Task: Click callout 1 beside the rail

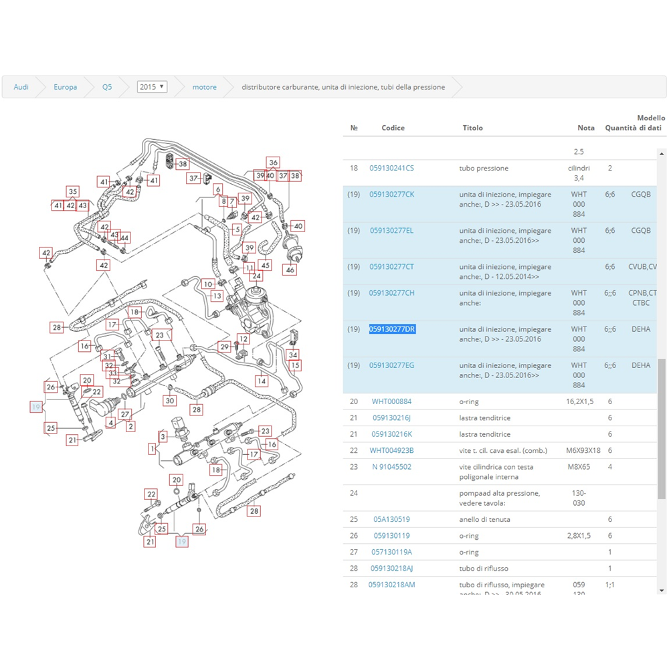Action: click(x=153, y=448)
